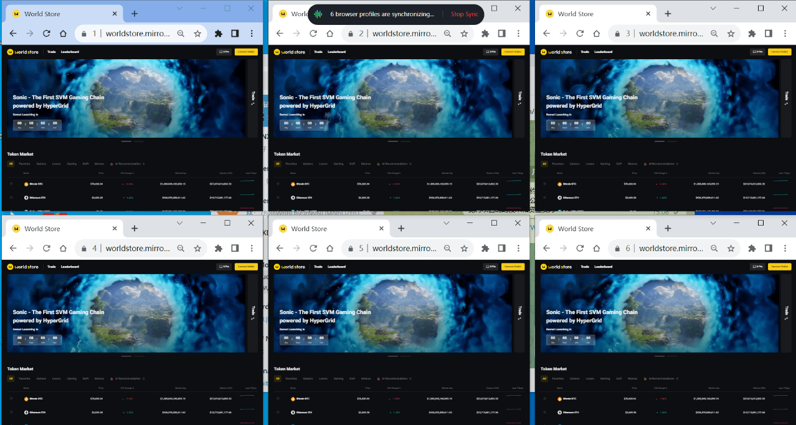
Task: Select the Gainers filter tab in profile 3
Action: (575, 164)
